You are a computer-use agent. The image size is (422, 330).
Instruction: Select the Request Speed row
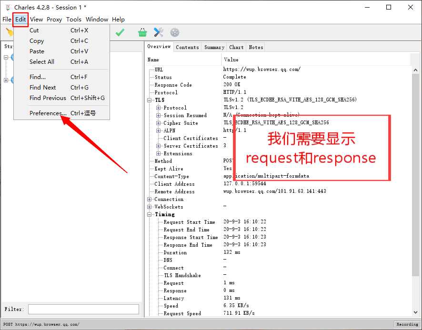pyautogui.click(x=279, y=313)
